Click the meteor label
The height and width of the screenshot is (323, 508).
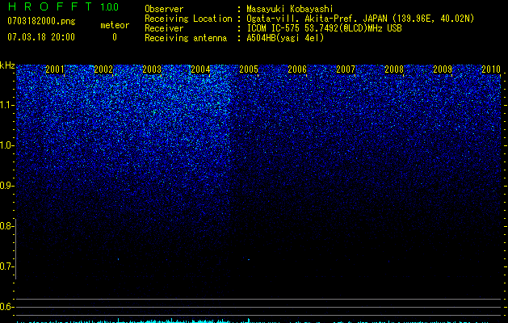[115, 25]
